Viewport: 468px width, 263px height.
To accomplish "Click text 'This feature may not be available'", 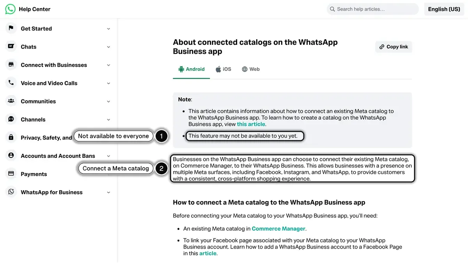I will point(243,136).
